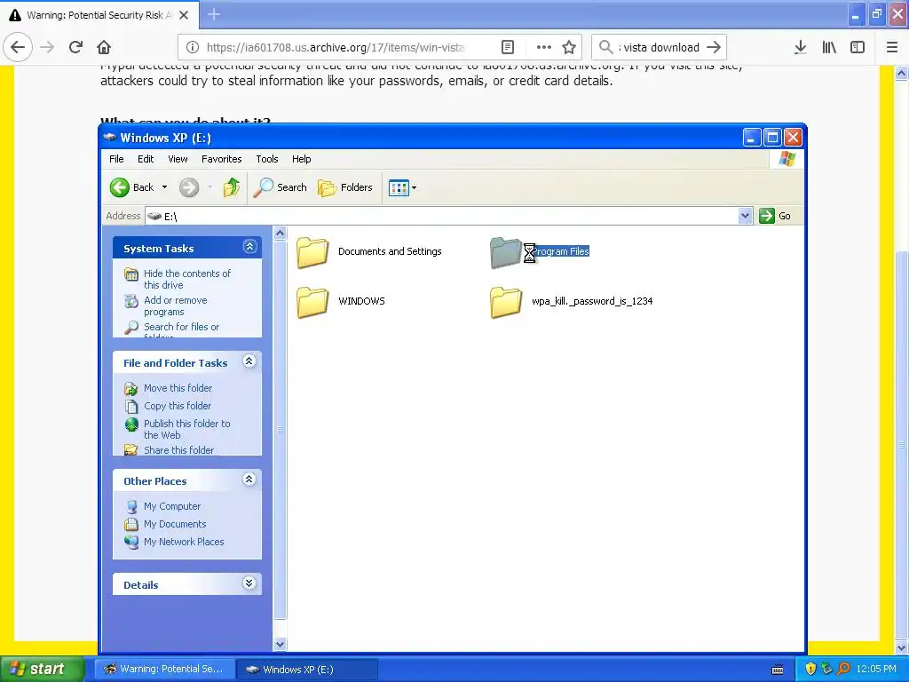Screen dimensions: 909x682
Task: Open the File menu
Action: pyautogui.click(x=116, y=159)
